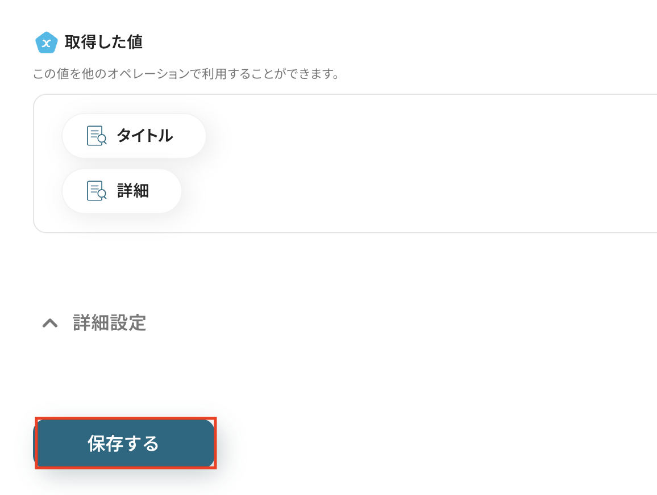Screen dimensions: 657x495
Task: Click the left edge of 保存する button
Action: pos(40,443)
